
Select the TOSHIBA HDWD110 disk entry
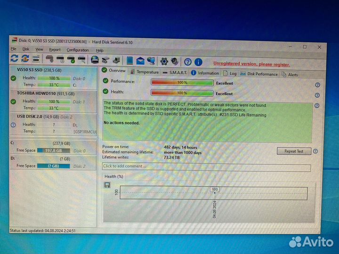(53, 101)
